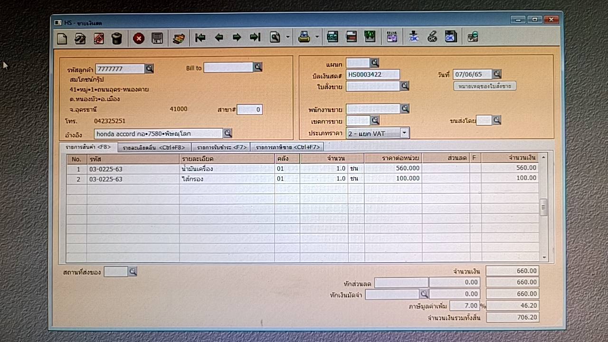Click table scrollbar down arrow
608x342 pixels.
pyautogui.click(x=544, y=258)
